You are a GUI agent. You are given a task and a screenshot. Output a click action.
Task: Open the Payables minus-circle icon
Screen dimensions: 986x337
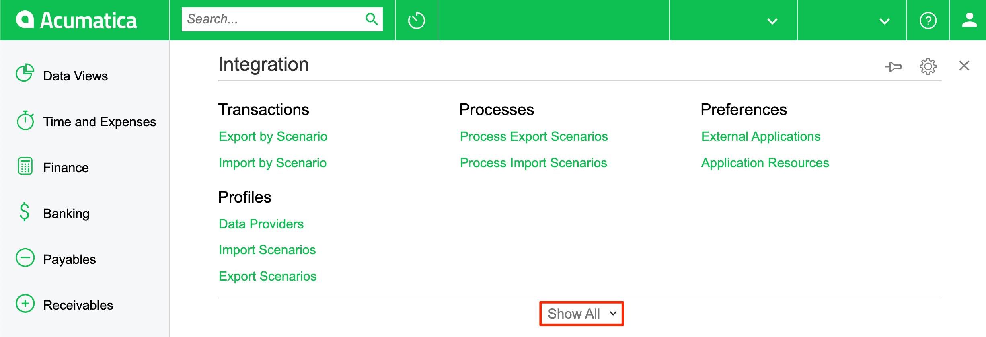click(25, 257)
